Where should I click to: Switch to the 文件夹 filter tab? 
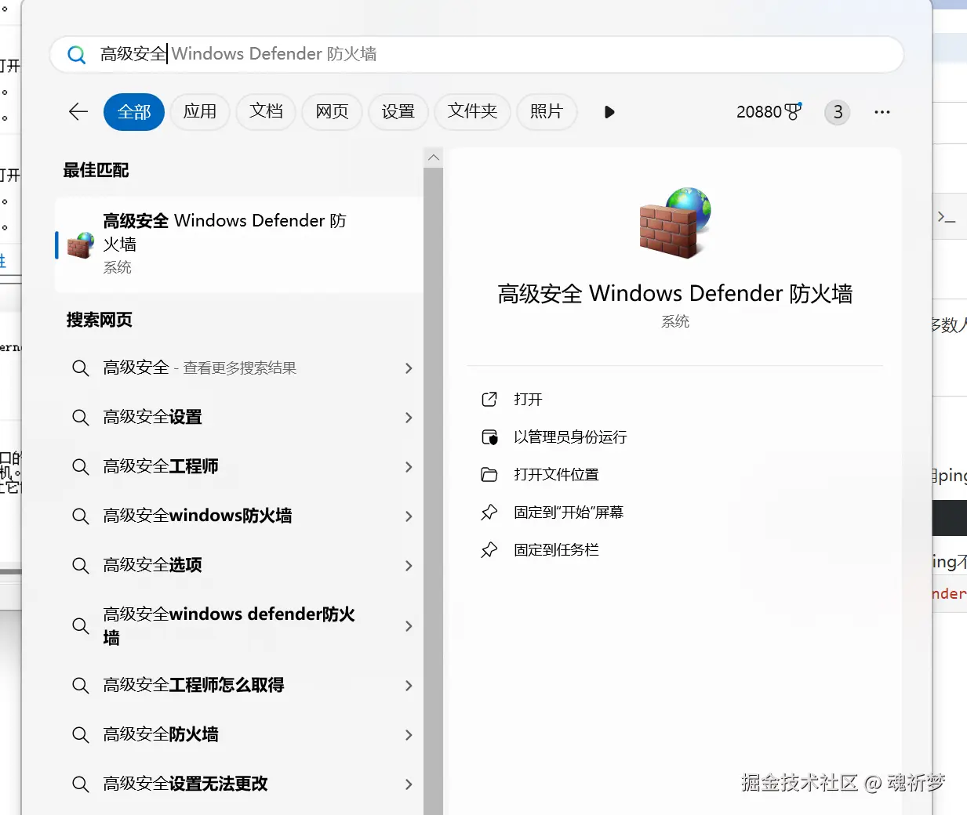click(472, 112)
